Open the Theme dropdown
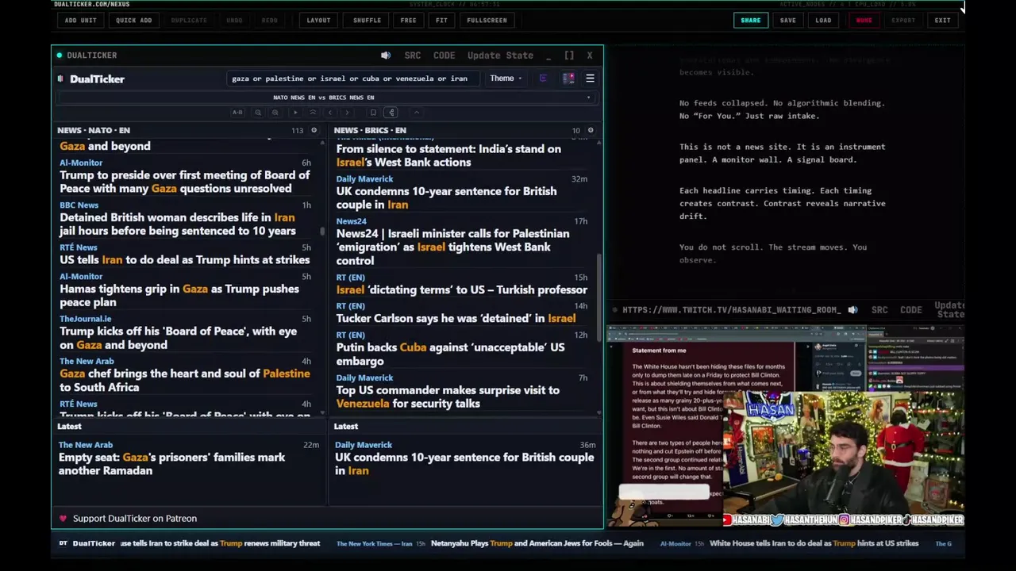 [x=506, y=79]
